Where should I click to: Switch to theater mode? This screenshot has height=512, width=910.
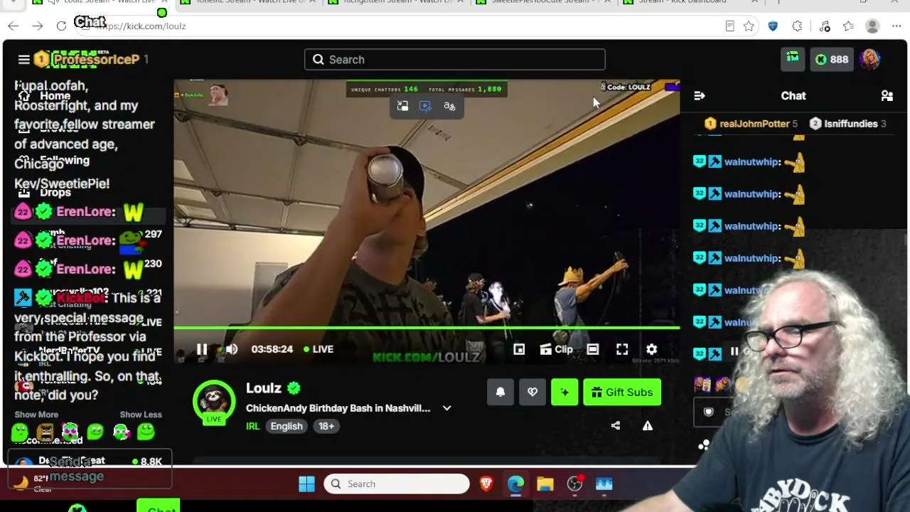click(x=592, y=349)
